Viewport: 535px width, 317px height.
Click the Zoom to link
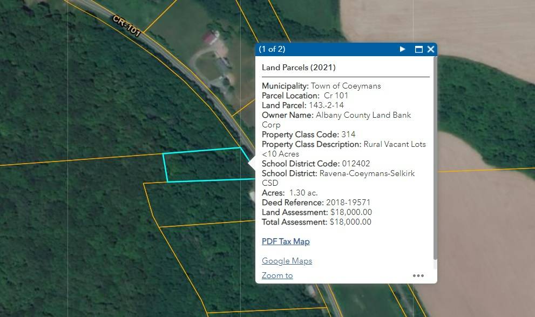point(277,275)
